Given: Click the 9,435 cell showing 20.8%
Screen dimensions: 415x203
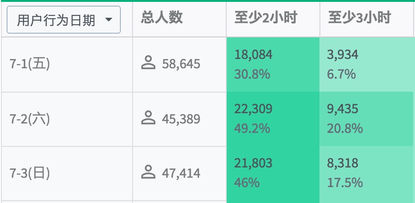Looking at the screenshot, I should (x=366, y=119).
